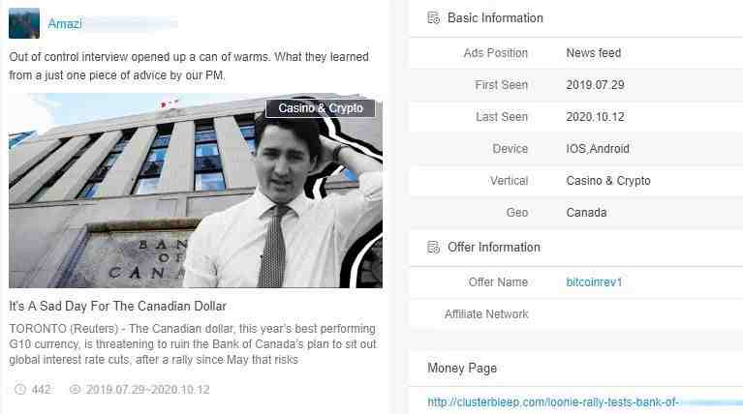
Task: Click the Offer Information heading text
Action: click(x=494, y=247)
